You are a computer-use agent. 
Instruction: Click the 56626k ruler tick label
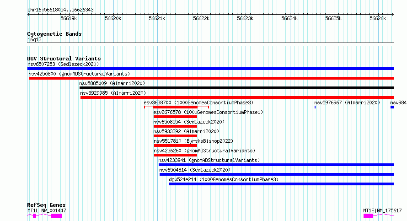click(x=378, y=18)
